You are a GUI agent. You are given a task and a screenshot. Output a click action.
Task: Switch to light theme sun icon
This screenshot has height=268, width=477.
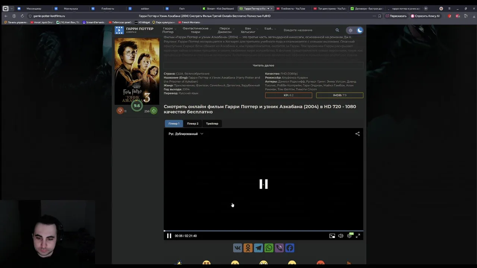(x=351, y=30)
